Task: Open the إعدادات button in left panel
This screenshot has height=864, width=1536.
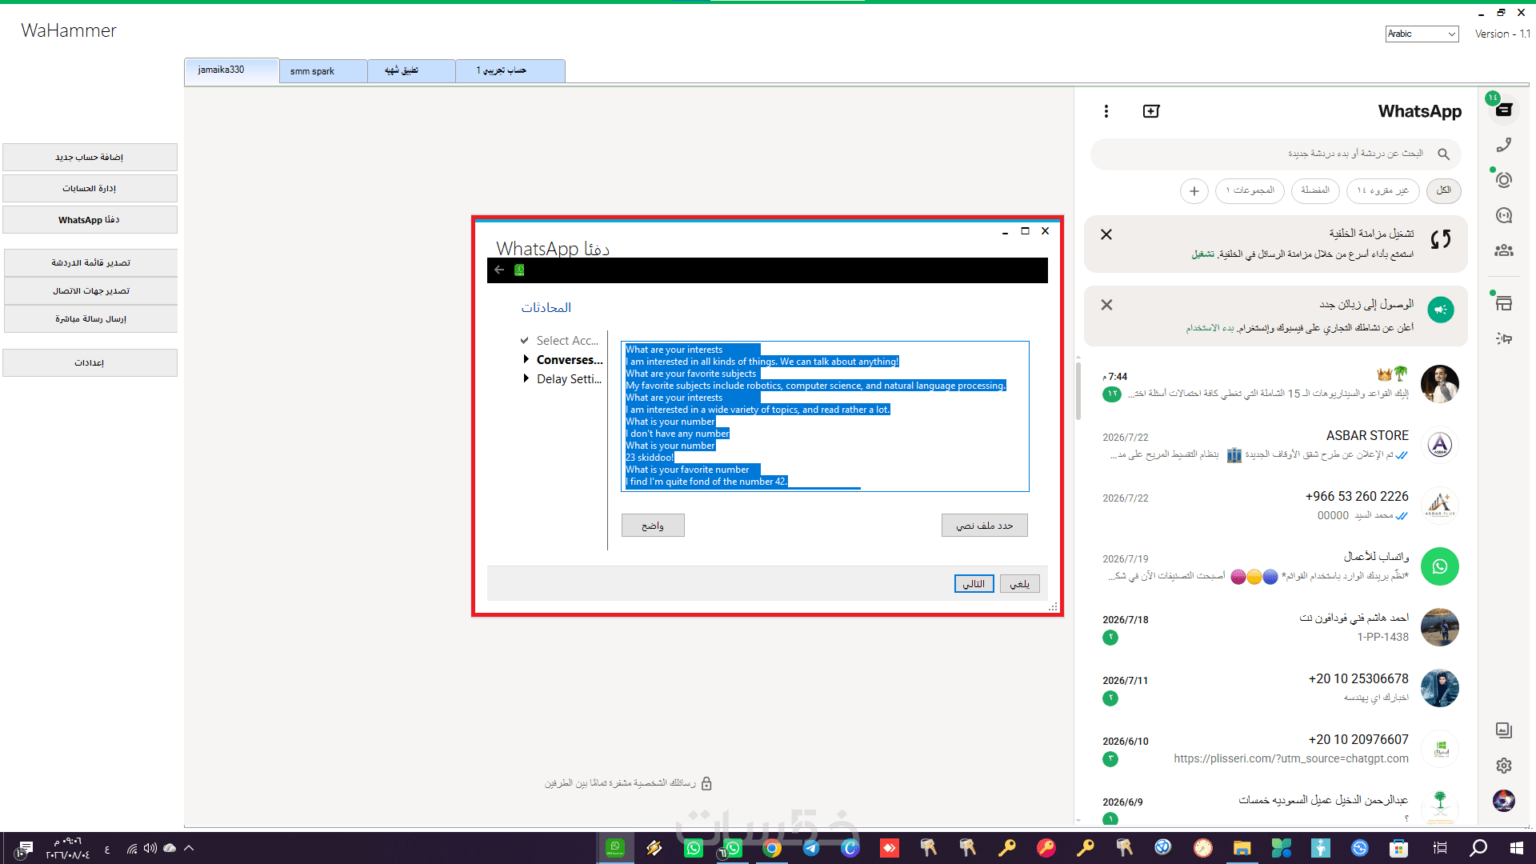Action: [90, 362]
